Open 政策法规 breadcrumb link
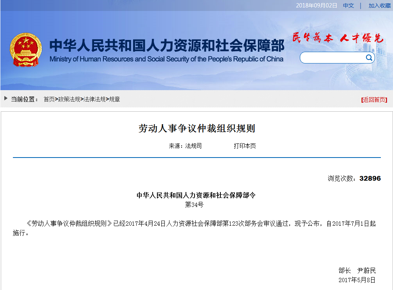Viewport: 393px width, 290px height. (69, 99)
